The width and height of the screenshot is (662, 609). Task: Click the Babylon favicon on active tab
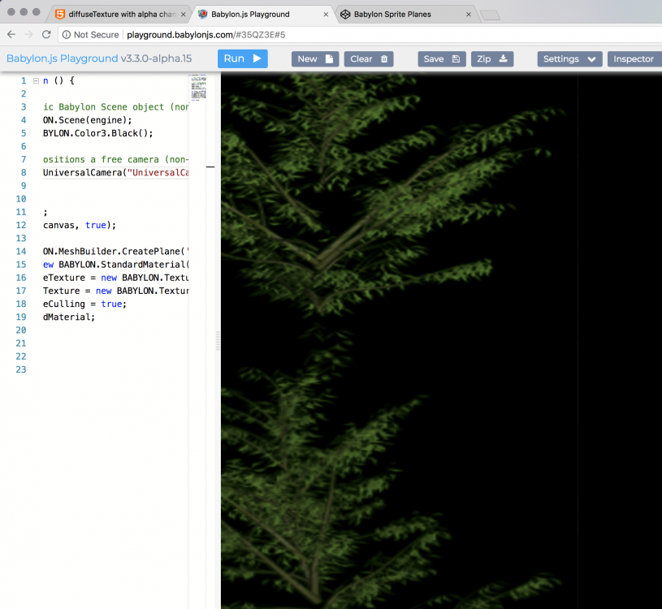(x=202, y=15)
